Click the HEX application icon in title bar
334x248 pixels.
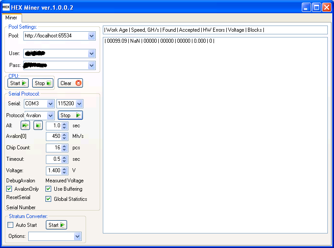pos(6,7)
